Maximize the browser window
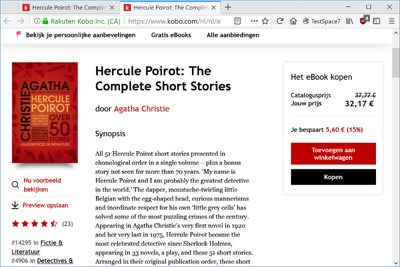400x267 pixels. [x=368, y=7]
